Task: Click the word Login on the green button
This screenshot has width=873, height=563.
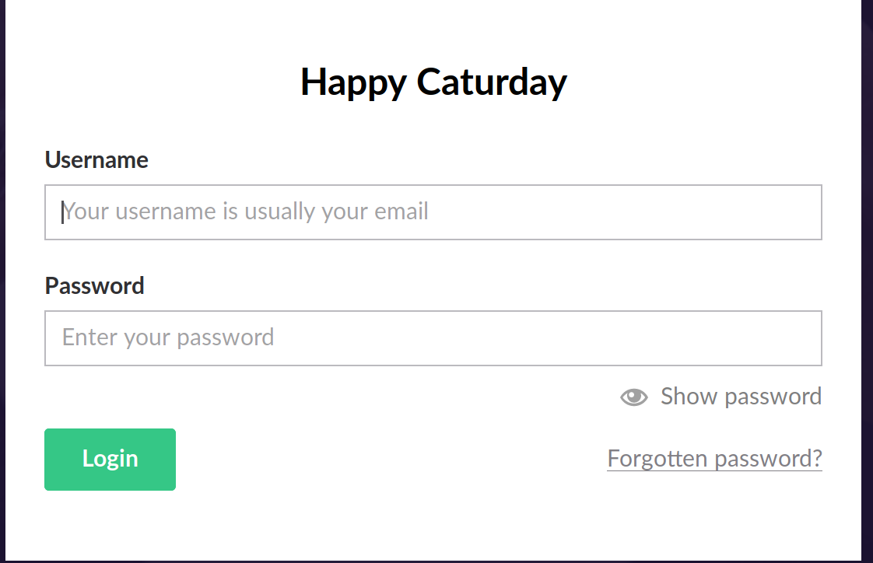Action: [x=110, y=459]
